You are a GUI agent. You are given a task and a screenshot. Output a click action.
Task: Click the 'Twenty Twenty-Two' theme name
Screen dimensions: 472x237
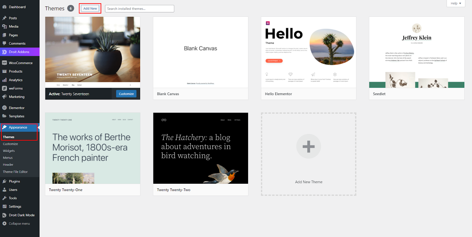173,190
